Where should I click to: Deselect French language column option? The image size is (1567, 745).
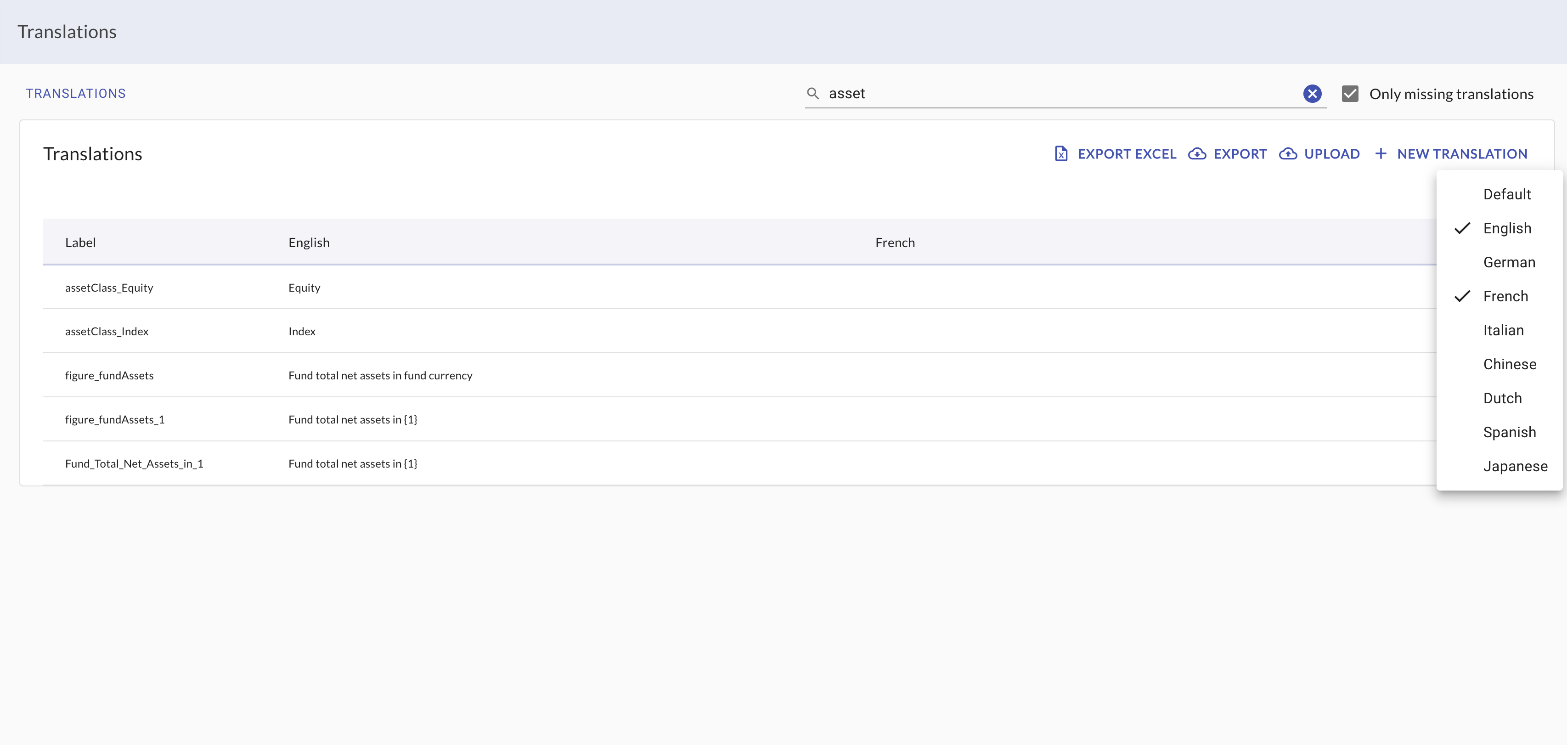1505,296
